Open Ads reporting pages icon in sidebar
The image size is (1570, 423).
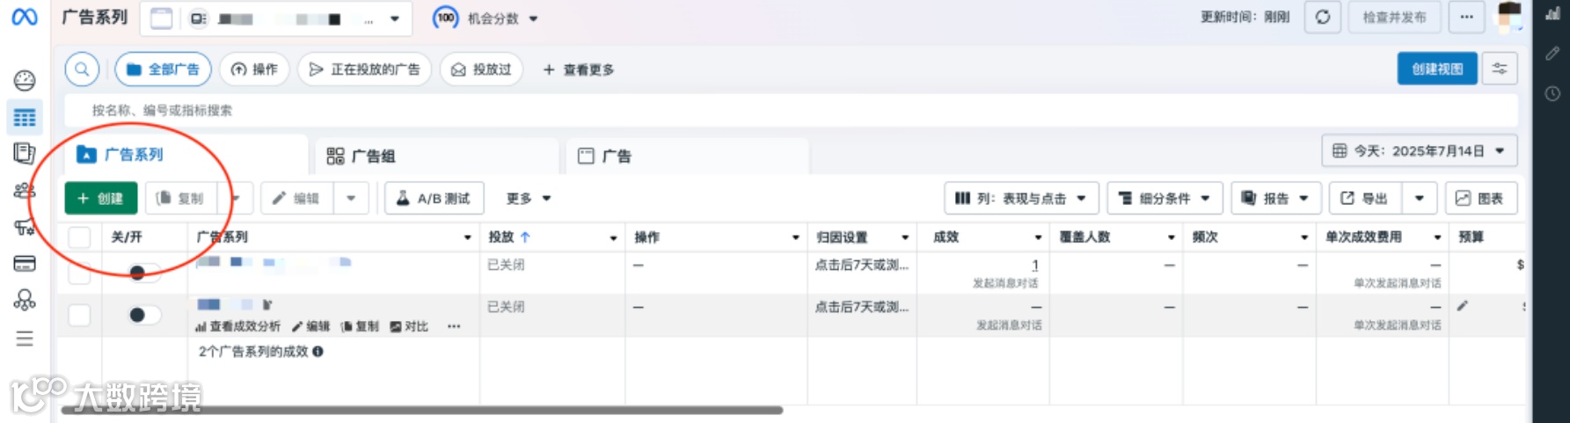(25, 153)
